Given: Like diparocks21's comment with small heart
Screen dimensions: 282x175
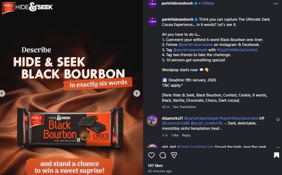Looking at the screenshot, I should 278,120.
